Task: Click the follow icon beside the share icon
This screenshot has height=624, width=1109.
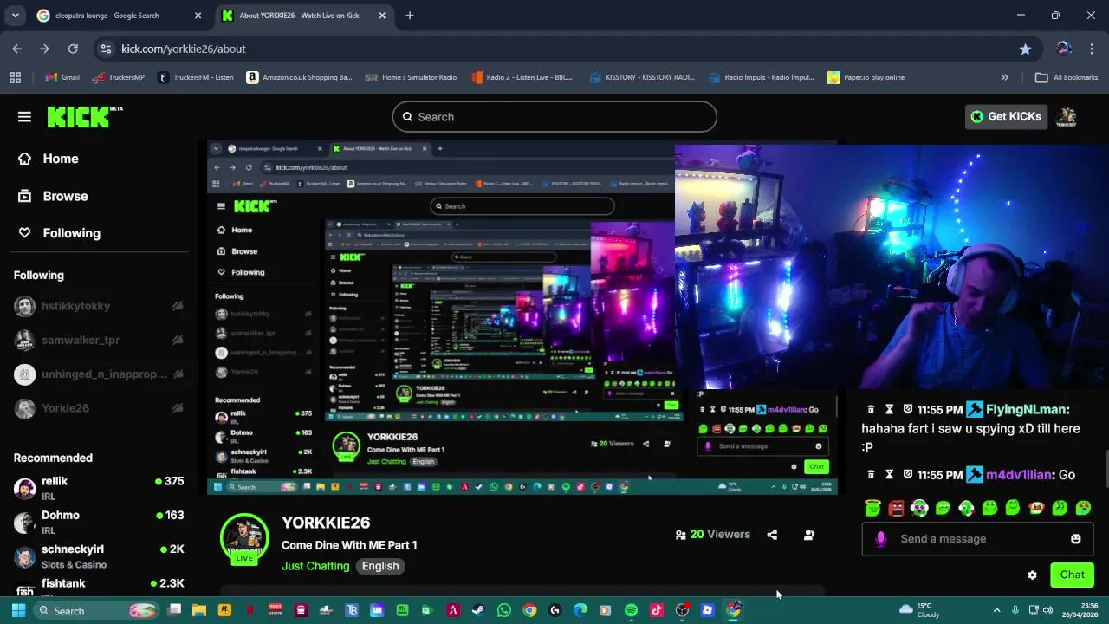Action: pyautogui.click(x=808, y=535)
